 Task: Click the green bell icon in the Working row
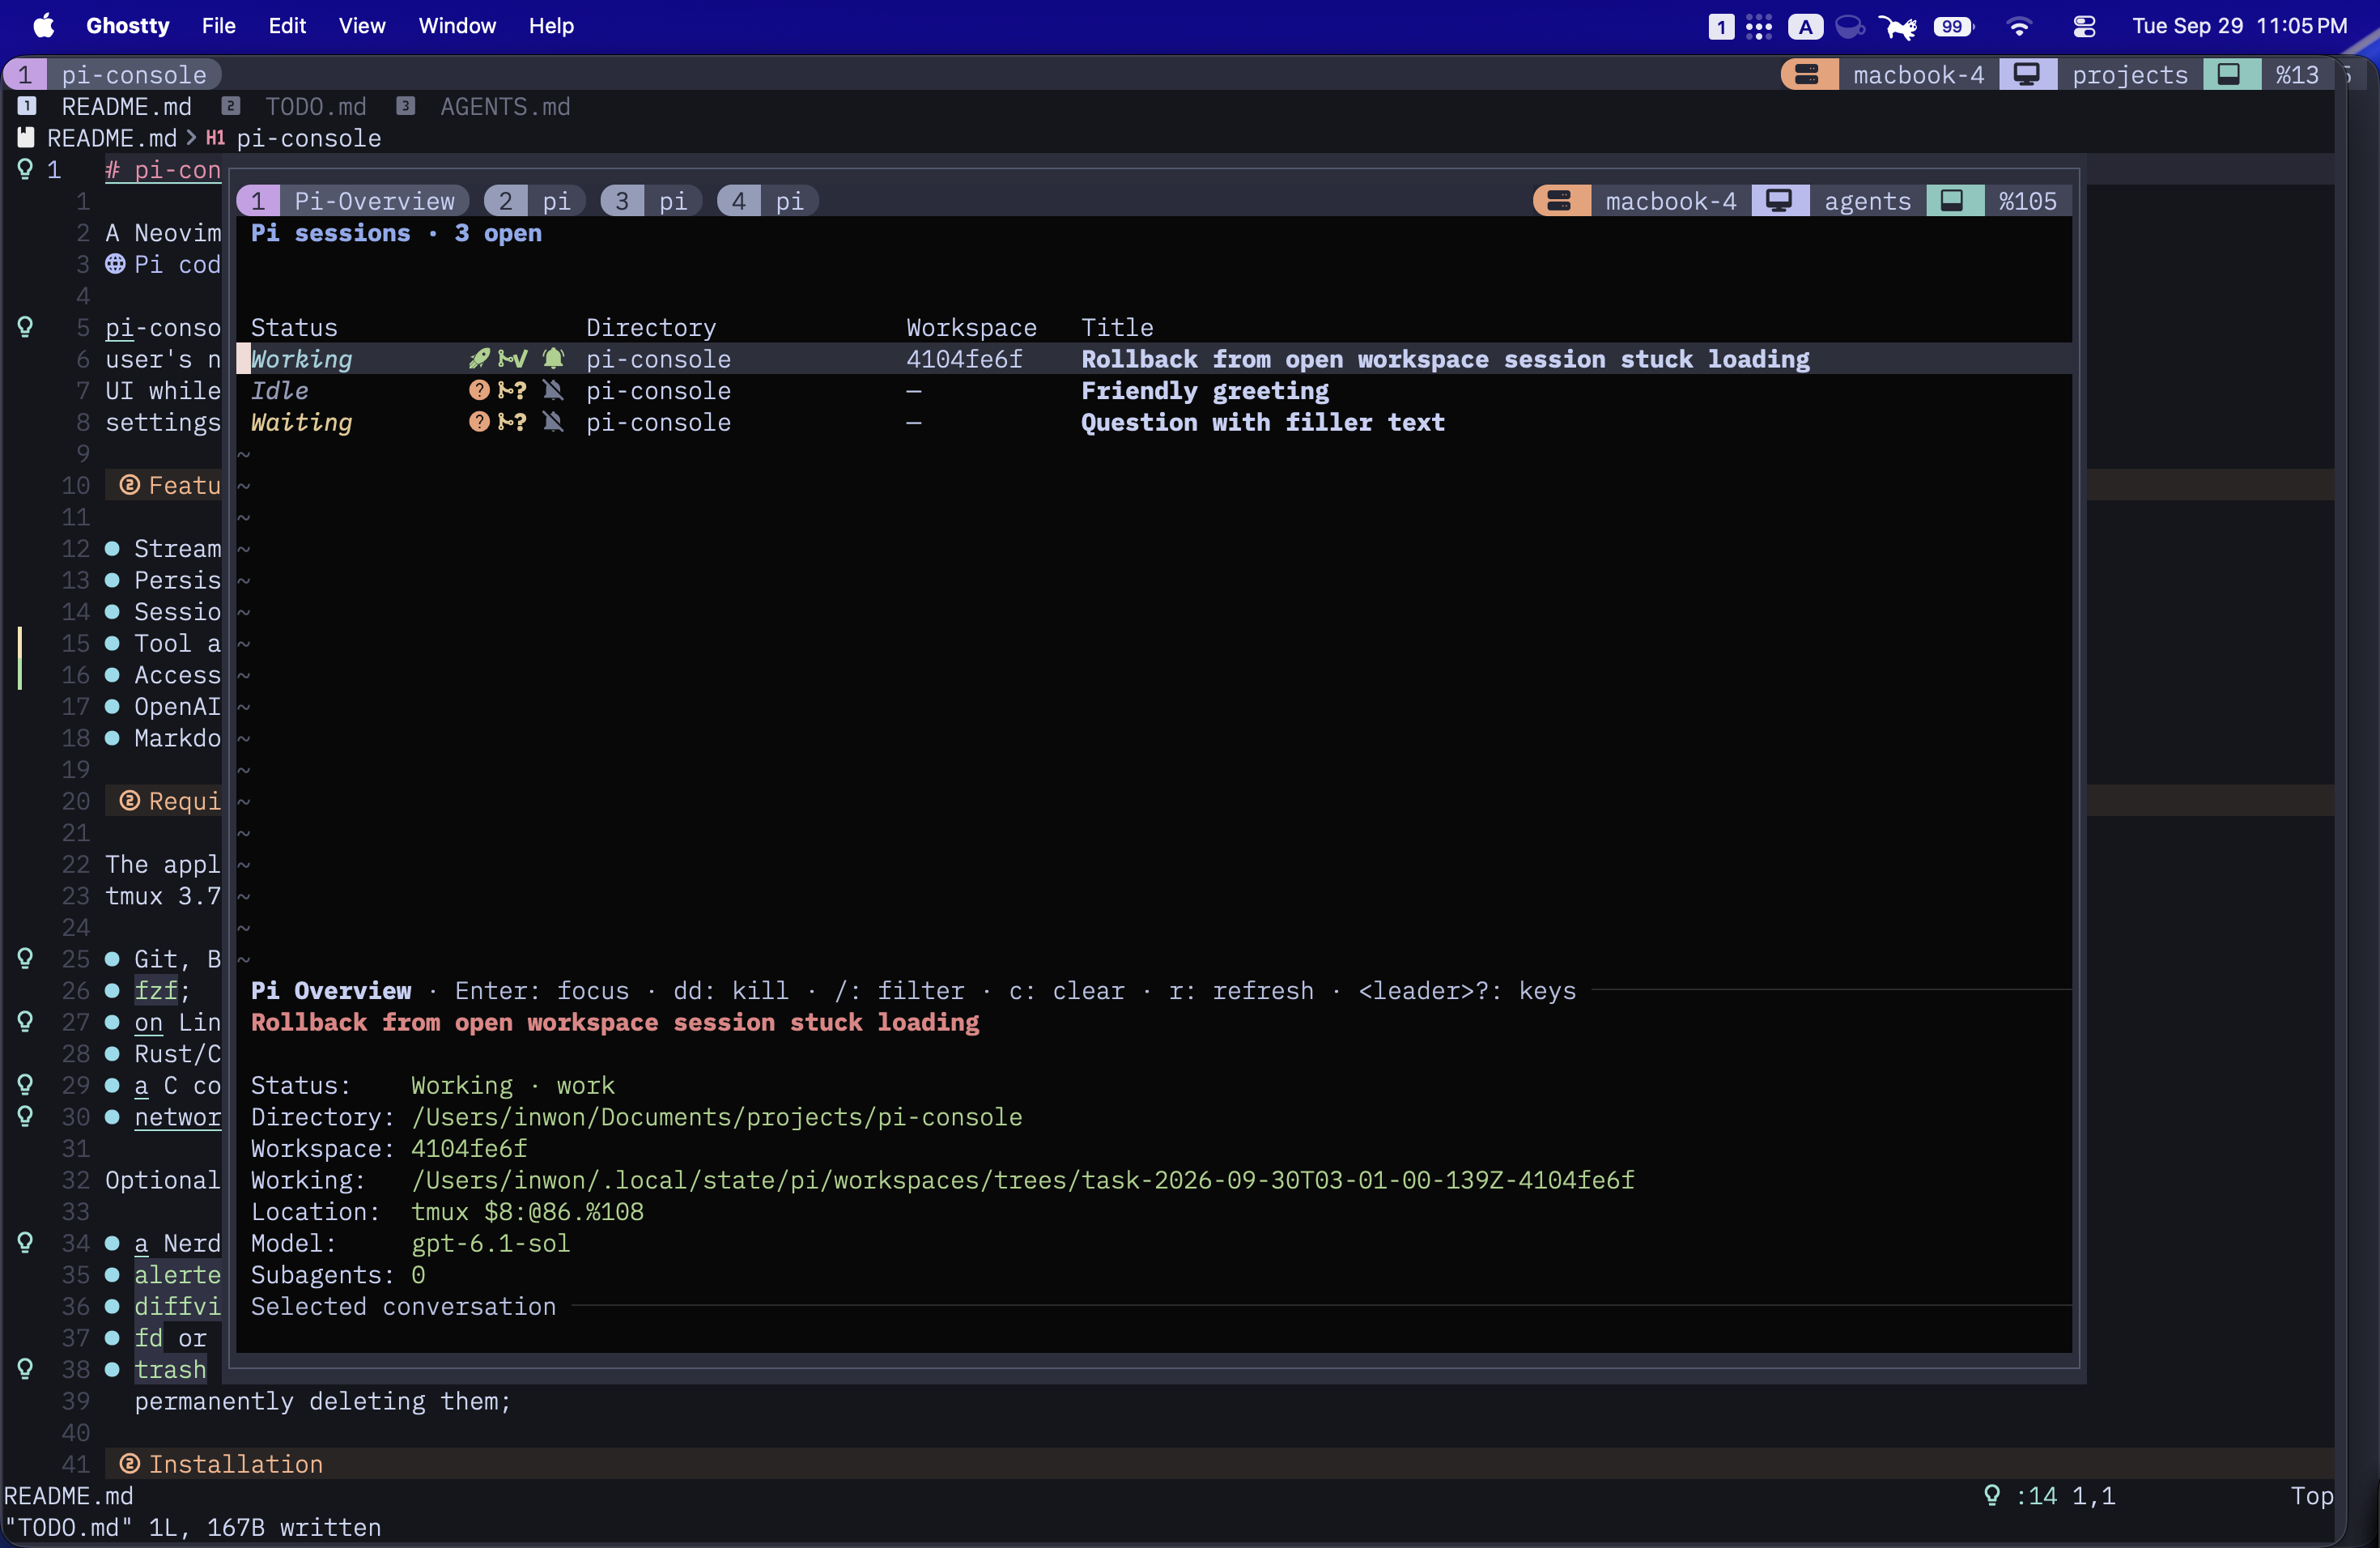click(x=553, y=358)
